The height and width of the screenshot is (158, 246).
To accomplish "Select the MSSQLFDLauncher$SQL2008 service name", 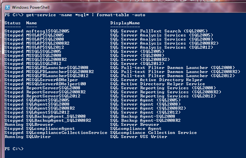I will pos(57,68).
